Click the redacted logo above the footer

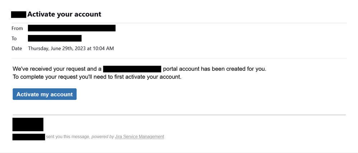tap(28, 124)
